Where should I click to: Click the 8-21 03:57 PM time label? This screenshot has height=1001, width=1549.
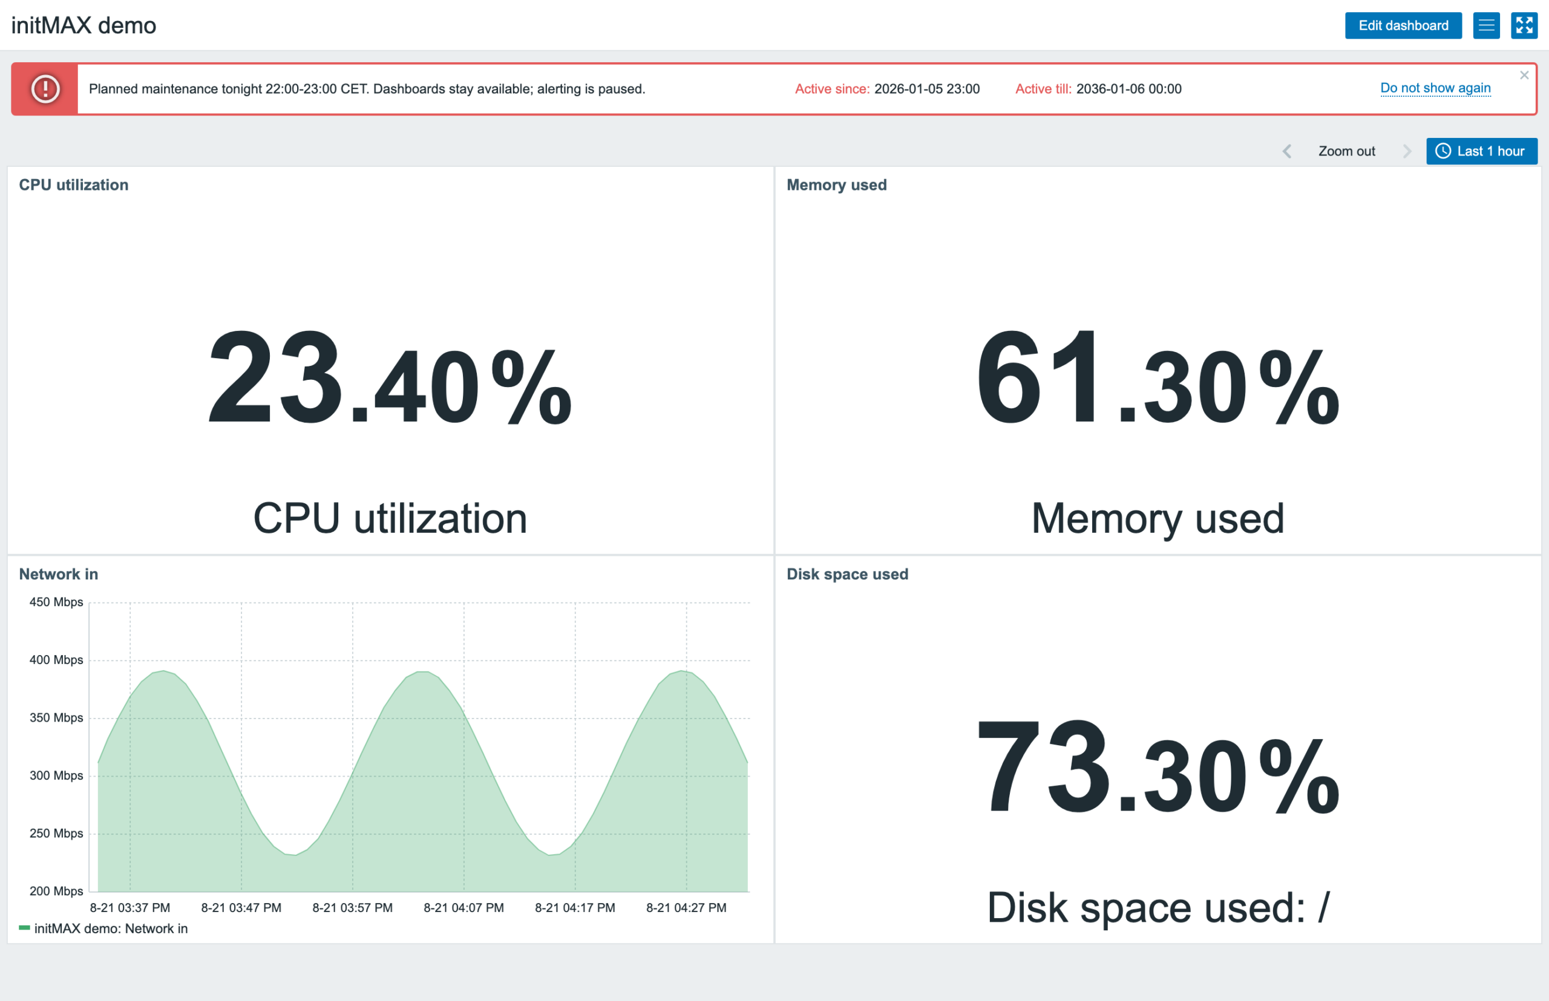(x=353, y=907)
